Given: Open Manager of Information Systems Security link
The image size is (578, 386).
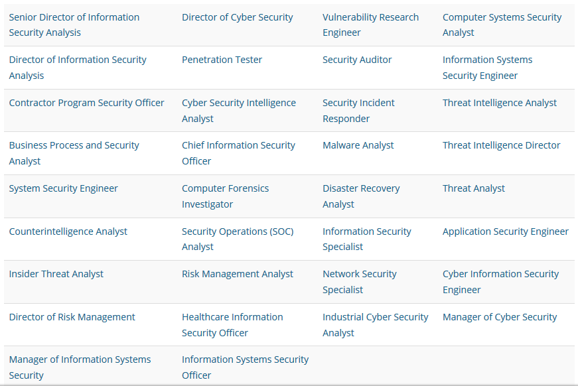Looking at the screenshot, I should [80, 367].
